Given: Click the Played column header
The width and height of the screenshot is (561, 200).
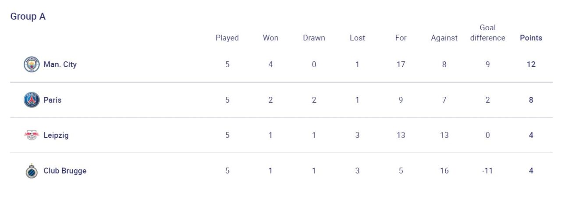Looking at the screenshot, I should coord(227,38).
